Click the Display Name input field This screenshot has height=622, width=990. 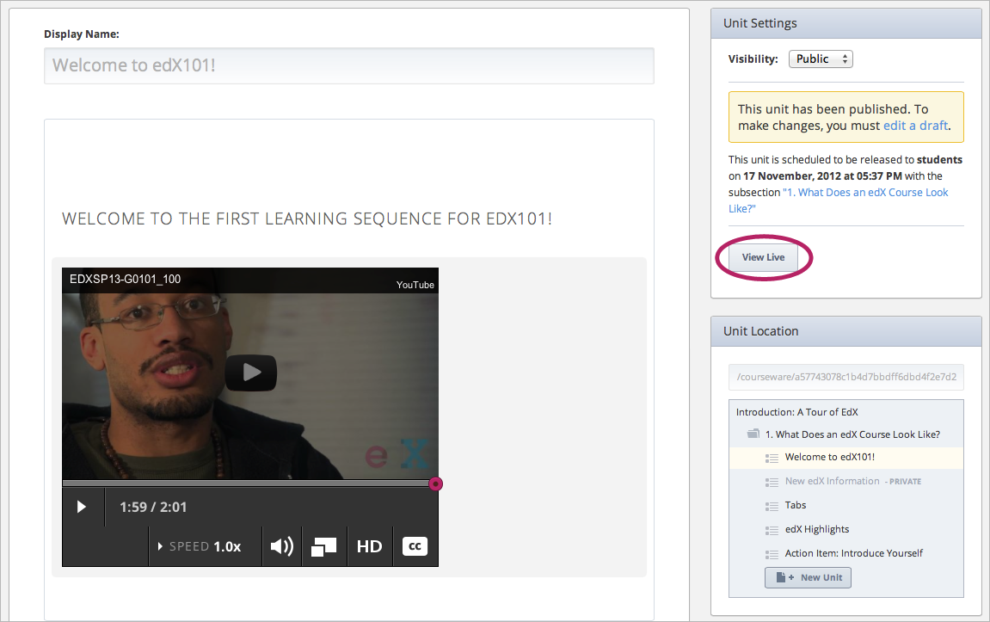pyautogui.click(x=348, y=65)
